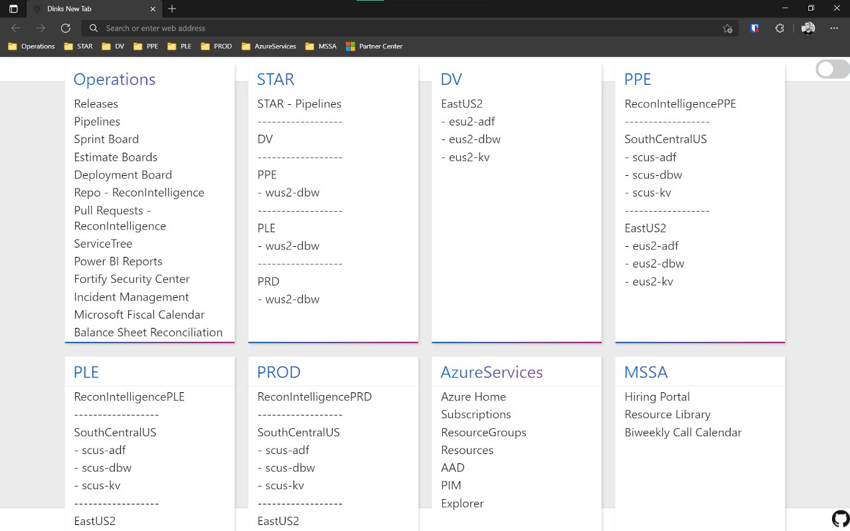The image size is (850, 531).
Task: Open esu2-adf link in DV card
Action: (x=468, y=121)
